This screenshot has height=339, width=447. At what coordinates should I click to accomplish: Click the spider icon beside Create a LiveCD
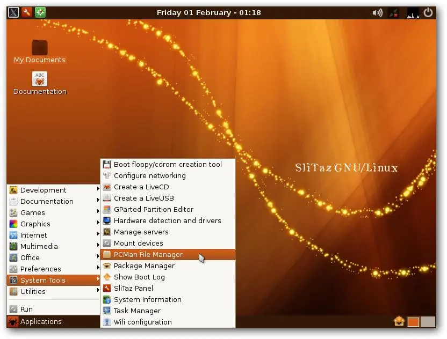click(107, 187)
